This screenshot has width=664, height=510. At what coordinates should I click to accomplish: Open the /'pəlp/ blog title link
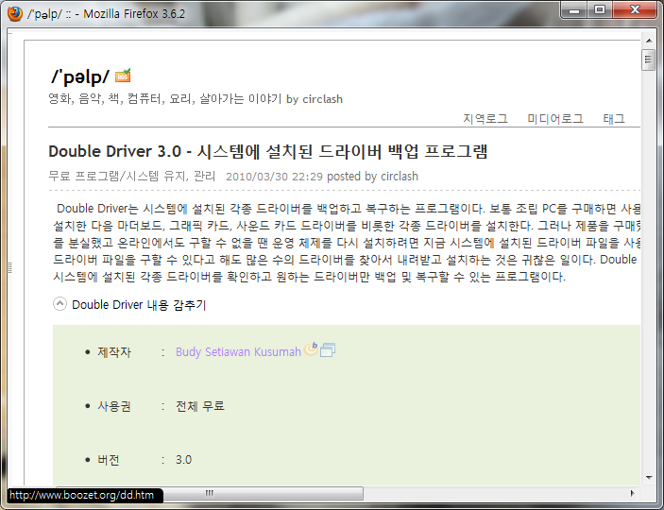80,76
